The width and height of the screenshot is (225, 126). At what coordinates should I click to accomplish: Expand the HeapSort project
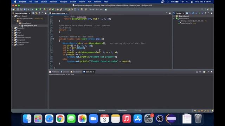[x=13, y=35]
